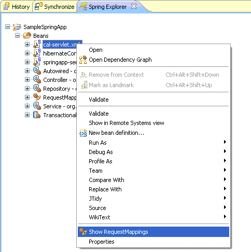Expand the Autowired node

tap(27, 71)
